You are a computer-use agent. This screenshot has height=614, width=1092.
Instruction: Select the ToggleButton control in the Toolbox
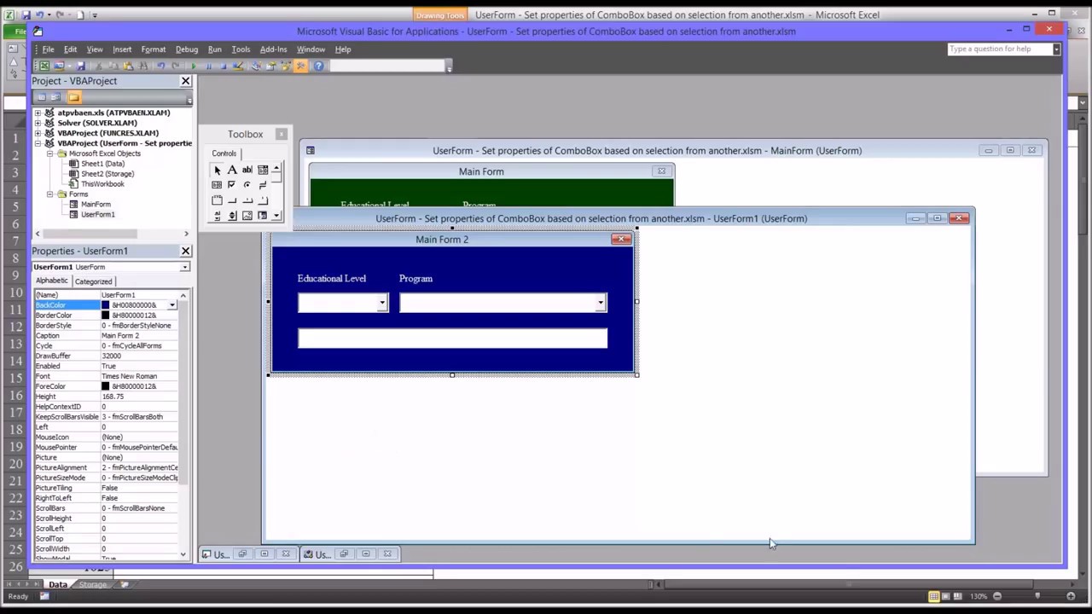coord(263,185)
